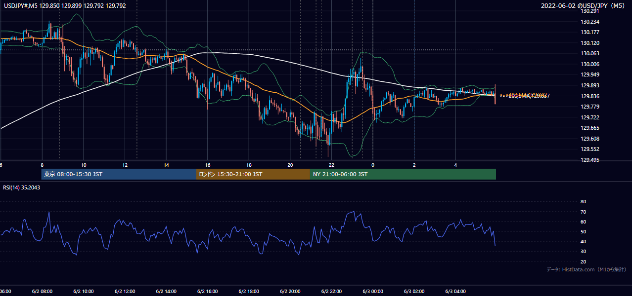
Task: Click the RSI(14) 35.2043 indicator label
Action: [x=21, y=187]
